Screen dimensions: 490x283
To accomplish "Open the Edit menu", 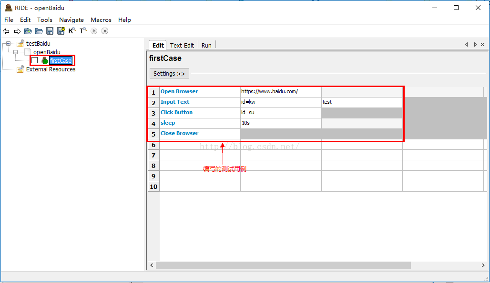I will [x=25, y=20].
